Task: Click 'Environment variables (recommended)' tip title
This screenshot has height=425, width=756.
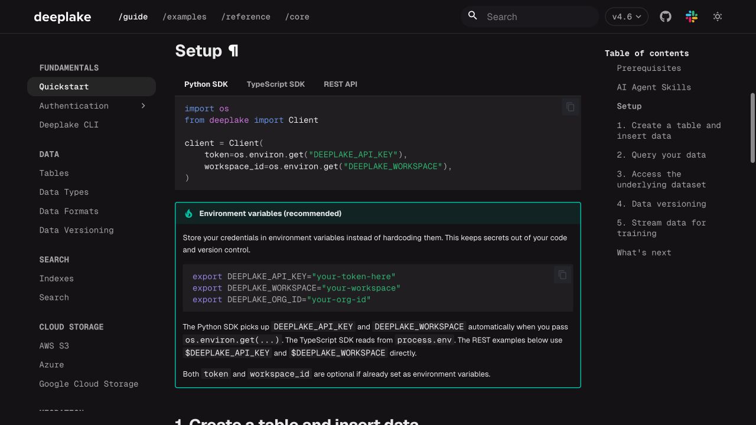Action: pyautogui.click(x=270, y=213)
